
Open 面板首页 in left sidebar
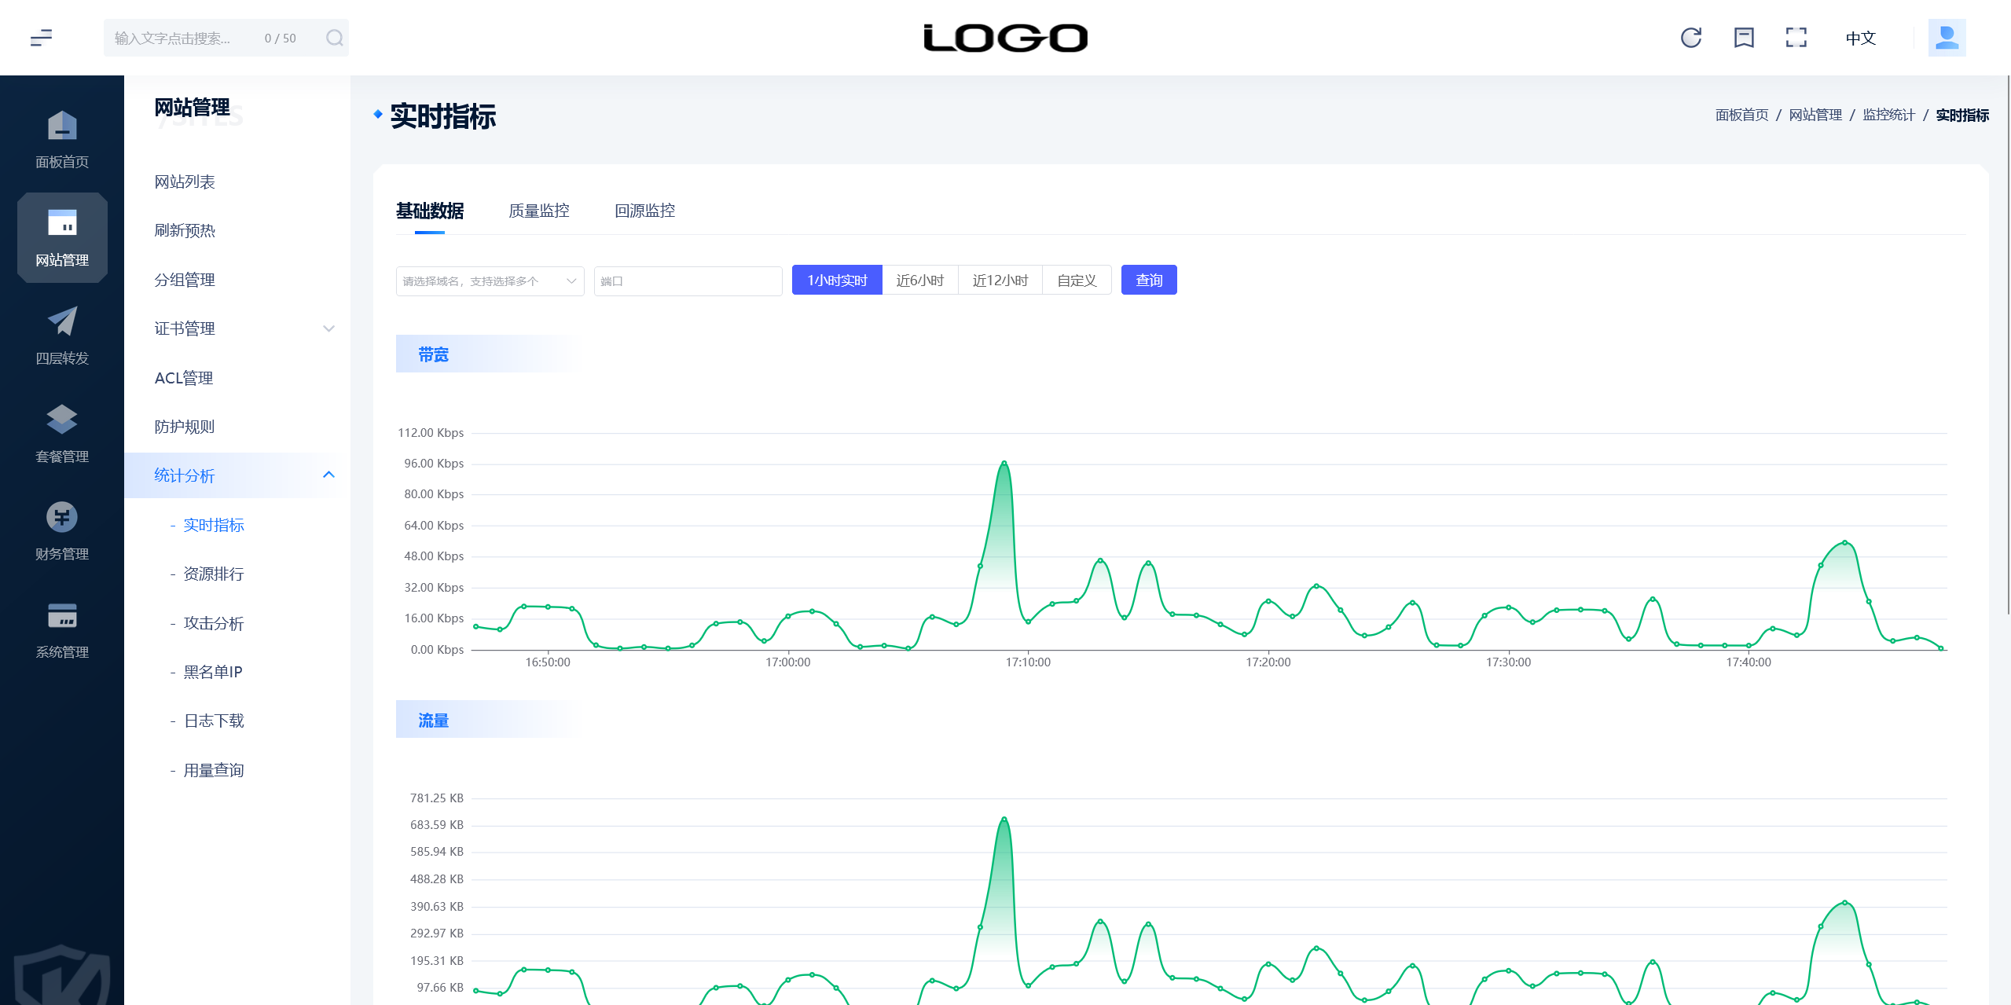tap(62, 140)
